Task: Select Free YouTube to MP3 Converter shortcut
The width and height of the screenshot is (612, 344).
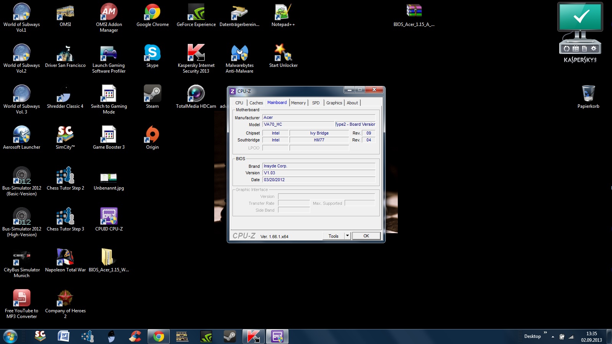Action: [22, 304]
